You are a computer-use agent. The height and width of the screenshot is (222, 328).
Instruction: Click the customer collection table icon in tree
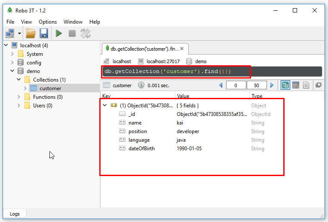(x=34, y=88)
